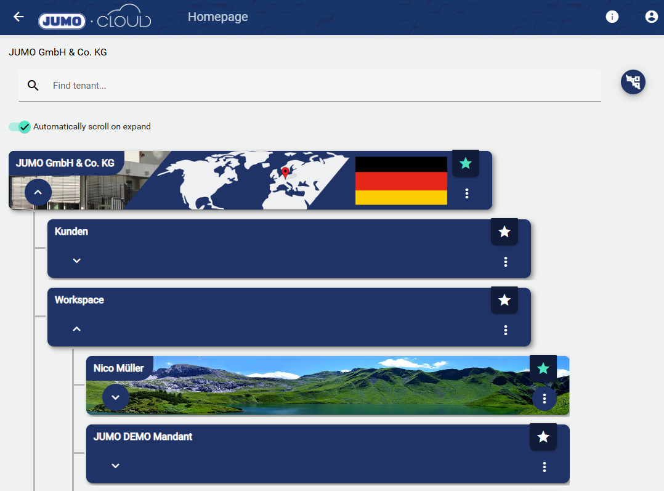
Task: Open the user account profile icon
Action: pyautogui.click(x=651, y=17)
